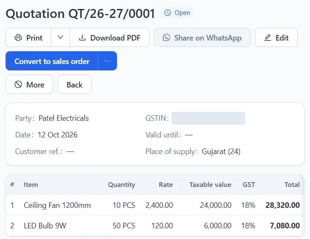Click the date 12 Oct 2026
This screenshot has width=310, height=239.
58,135
